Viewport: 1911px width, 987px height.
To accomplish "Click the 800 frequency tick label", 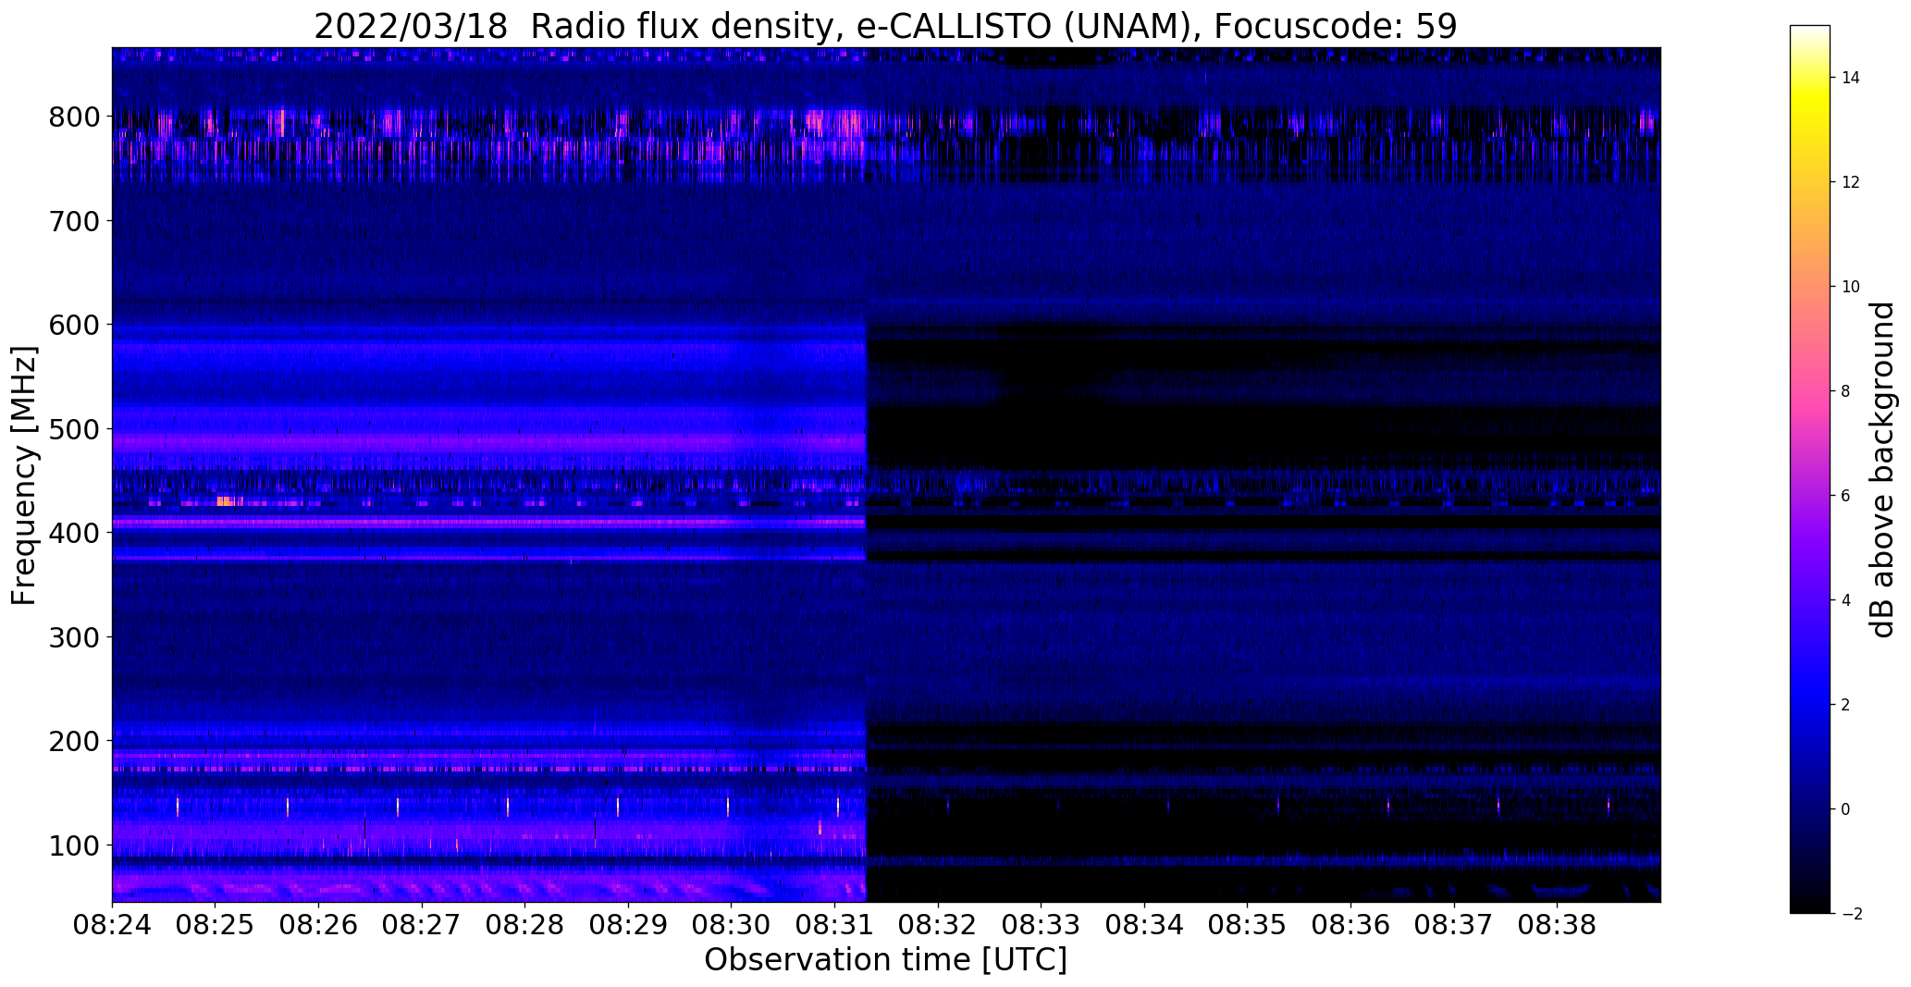I will pyautogui.click(x=72, y=117).
